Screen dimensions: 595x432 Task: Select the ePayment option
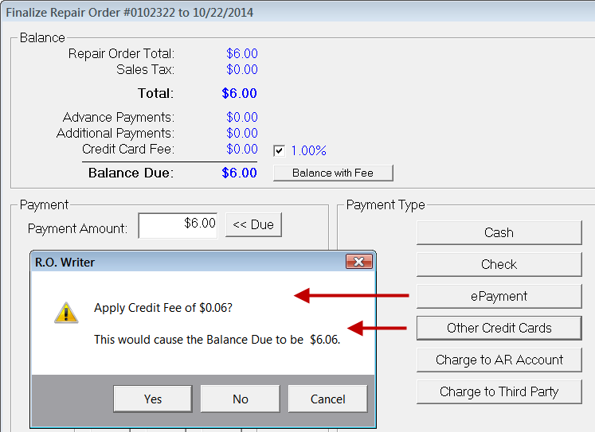(x=499, y=296)
